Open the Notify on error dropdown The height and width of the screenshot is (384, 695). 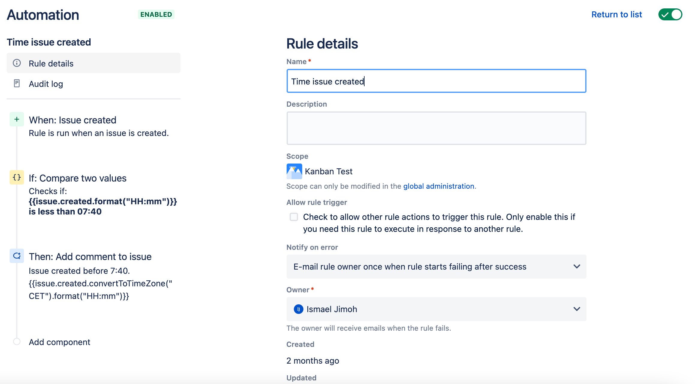[x=436, y=267]
